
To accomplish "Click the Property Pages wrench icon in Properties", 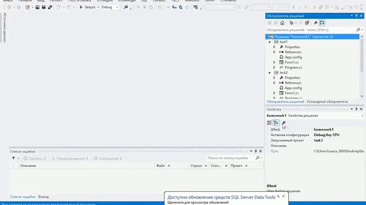I will [284, 122].
